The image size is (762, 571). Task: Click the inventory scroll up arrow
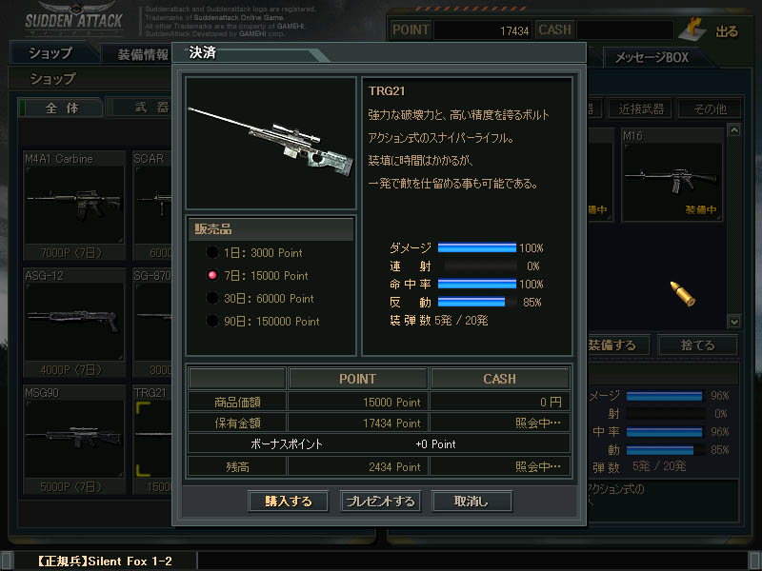(x=734, y=130)
